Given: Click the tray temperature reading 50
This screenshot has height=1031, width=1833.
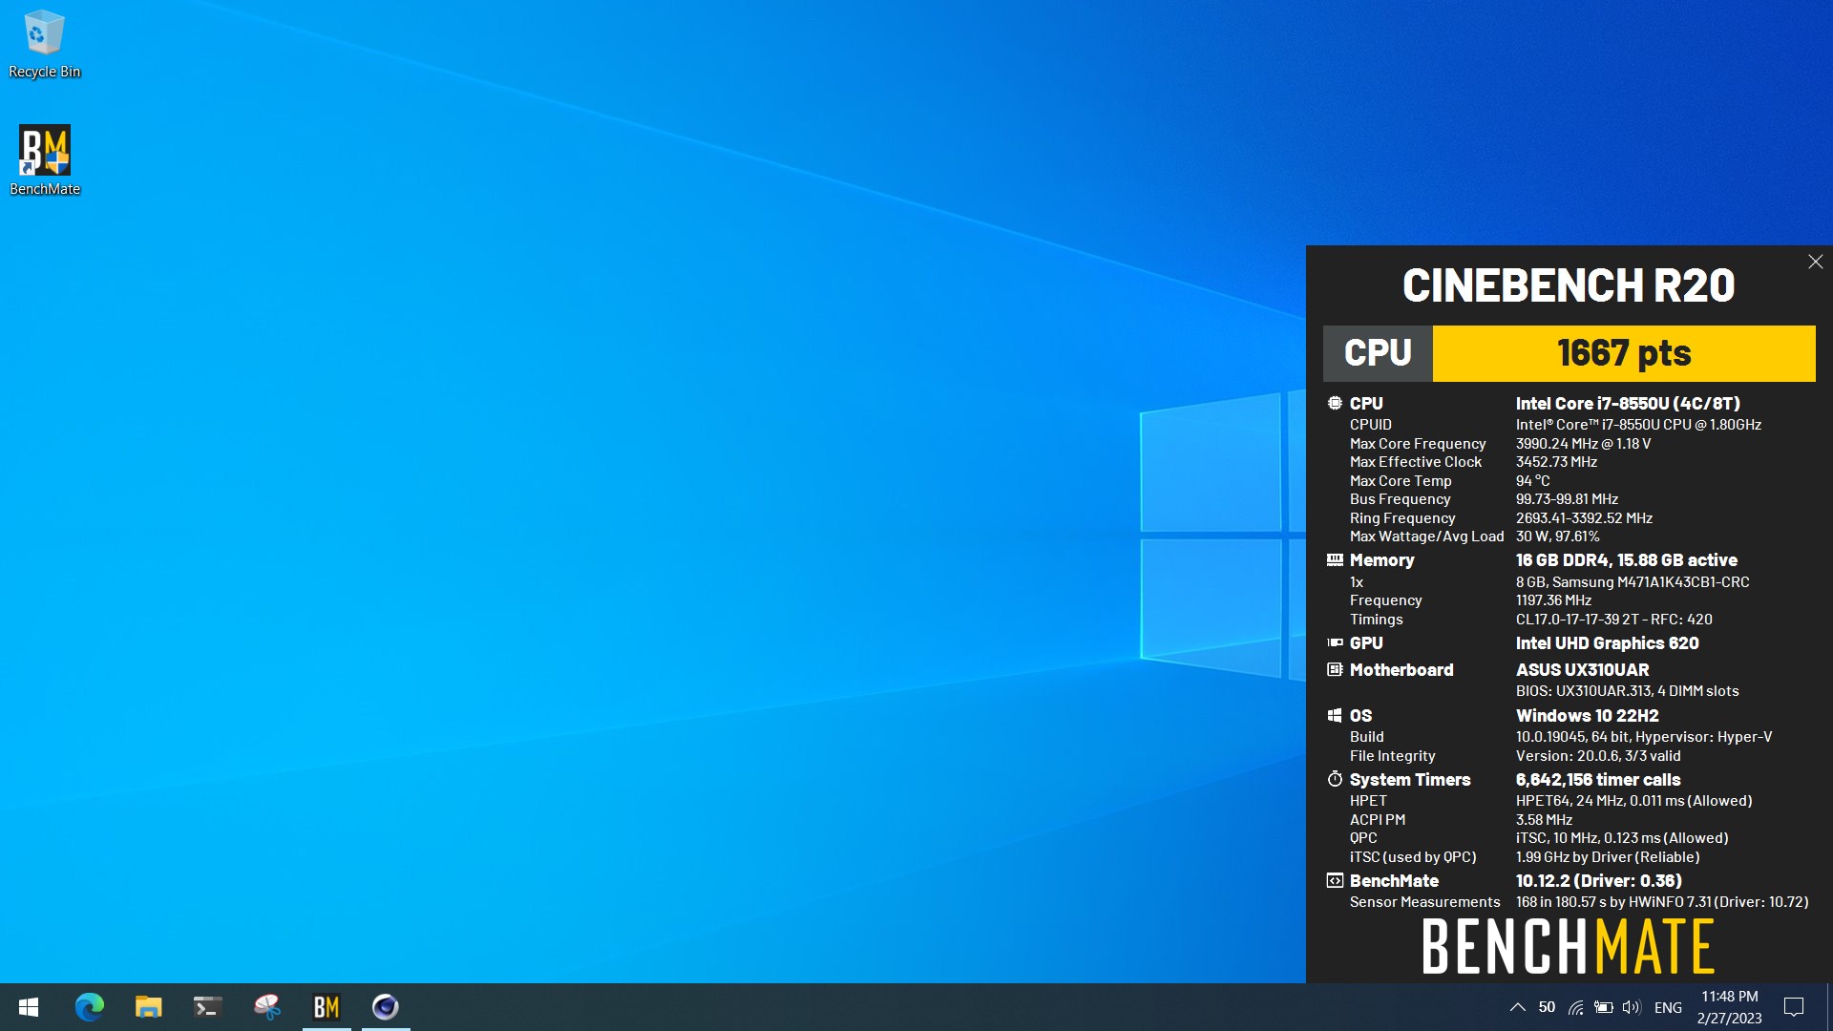Looking at the screenshot, I should (1547, 1007).
